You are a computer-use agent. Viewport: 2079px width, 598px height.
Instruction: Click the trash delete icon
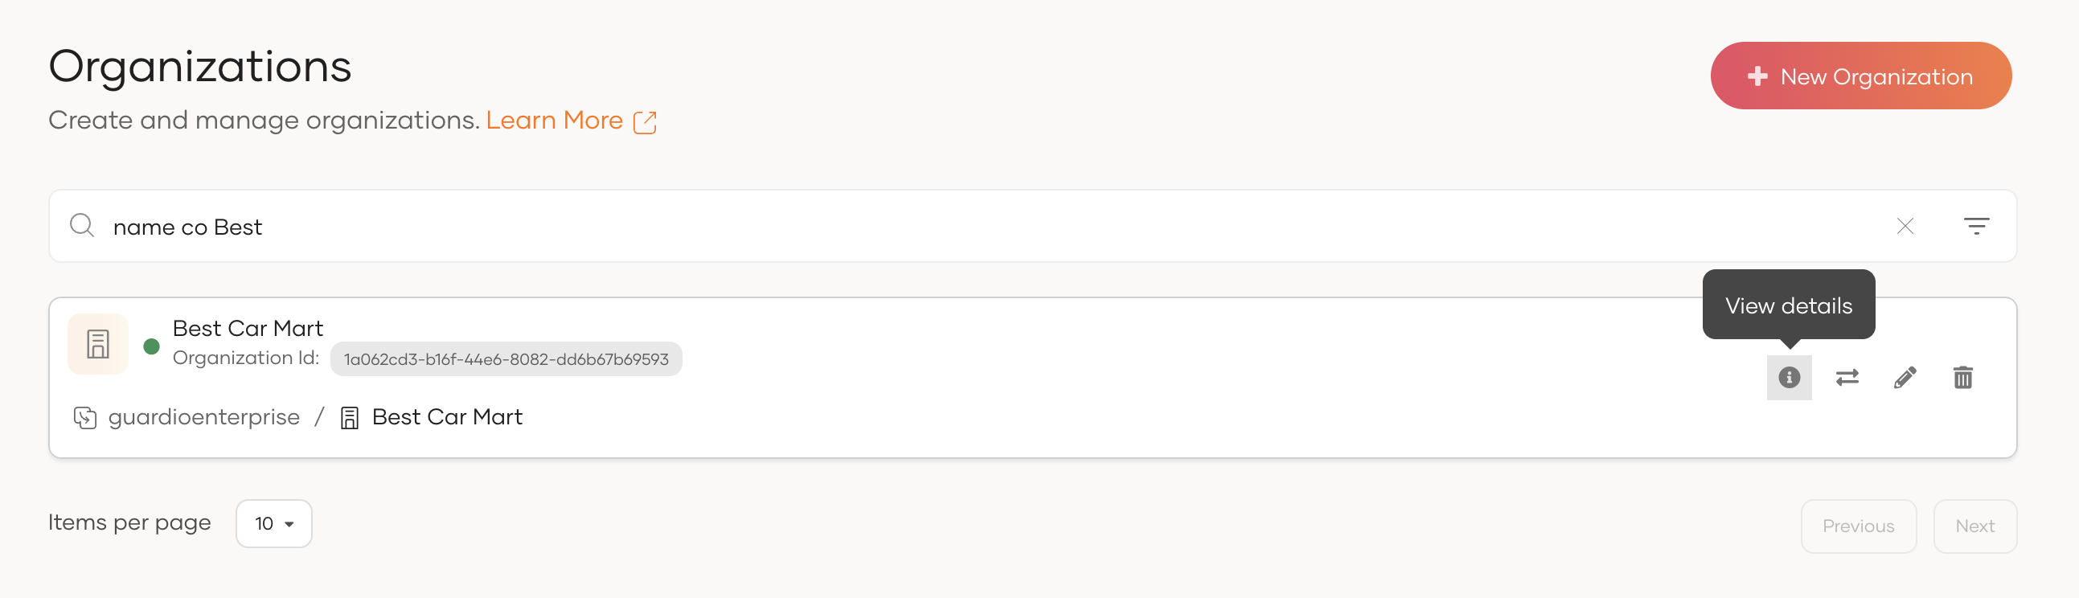click(x=1962, y=377)
